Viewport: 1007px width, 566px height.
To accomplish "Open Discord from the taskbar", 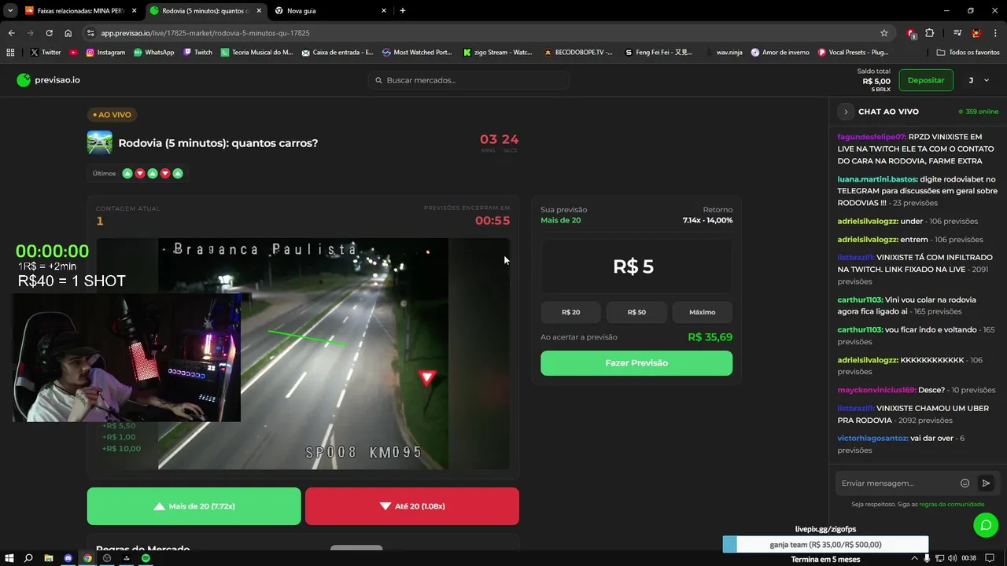I will tap(68, 558).
